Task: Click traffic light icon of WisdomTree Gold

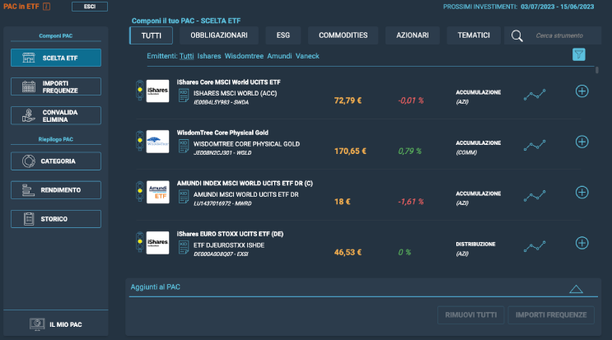Action: [x=140, y=141]
